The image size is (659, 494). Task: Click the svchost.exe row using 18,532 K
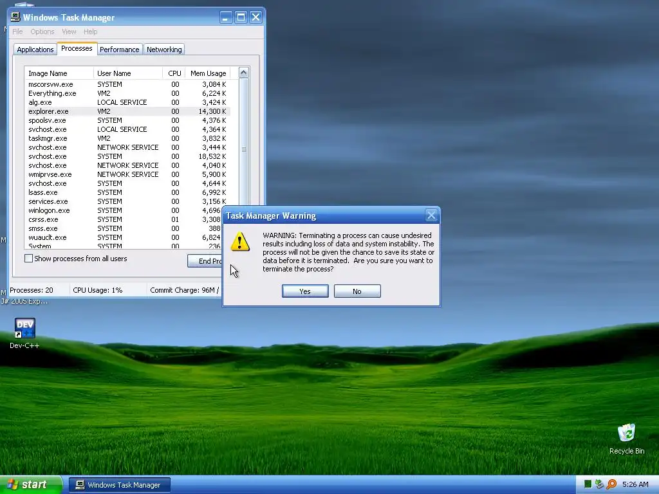pyautogui.click(x=127, y=156)
